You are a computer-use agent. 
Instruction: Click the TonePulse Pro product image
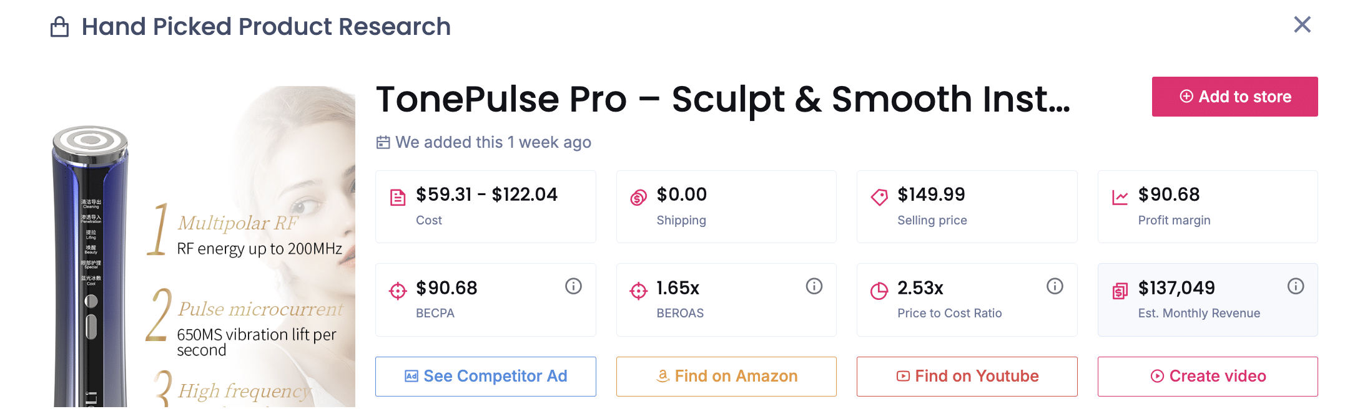click(187, 249)
